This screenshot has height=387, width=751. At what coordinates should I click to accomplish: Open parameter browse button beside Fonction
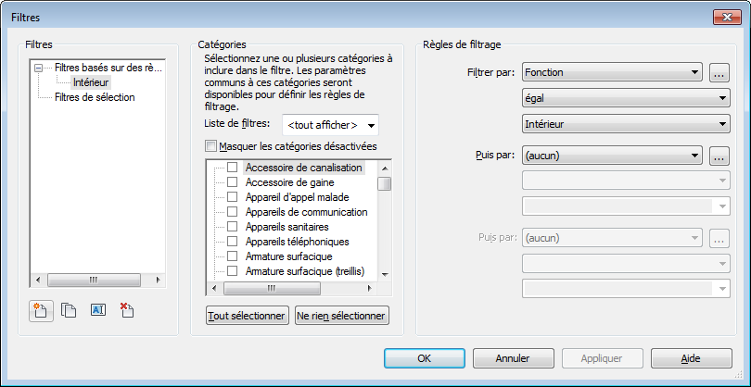tap(720, 72)
